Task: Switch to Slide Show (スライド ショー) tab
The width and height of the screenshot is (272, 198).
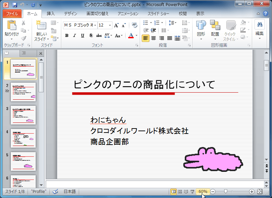Action: (158, 14)
